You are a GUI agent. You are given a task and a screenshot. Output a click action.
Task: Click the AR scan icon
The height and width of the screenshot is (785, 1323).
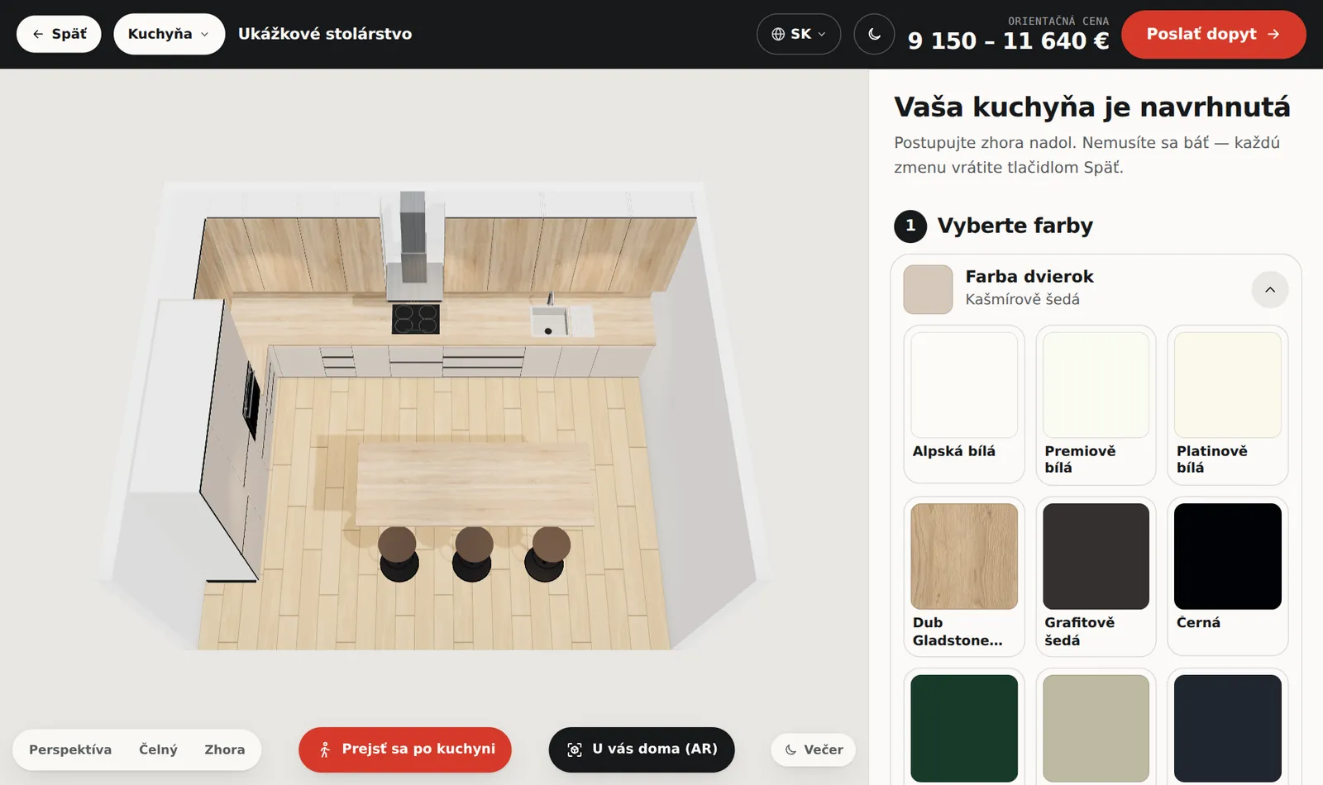(x=575, y=749)
